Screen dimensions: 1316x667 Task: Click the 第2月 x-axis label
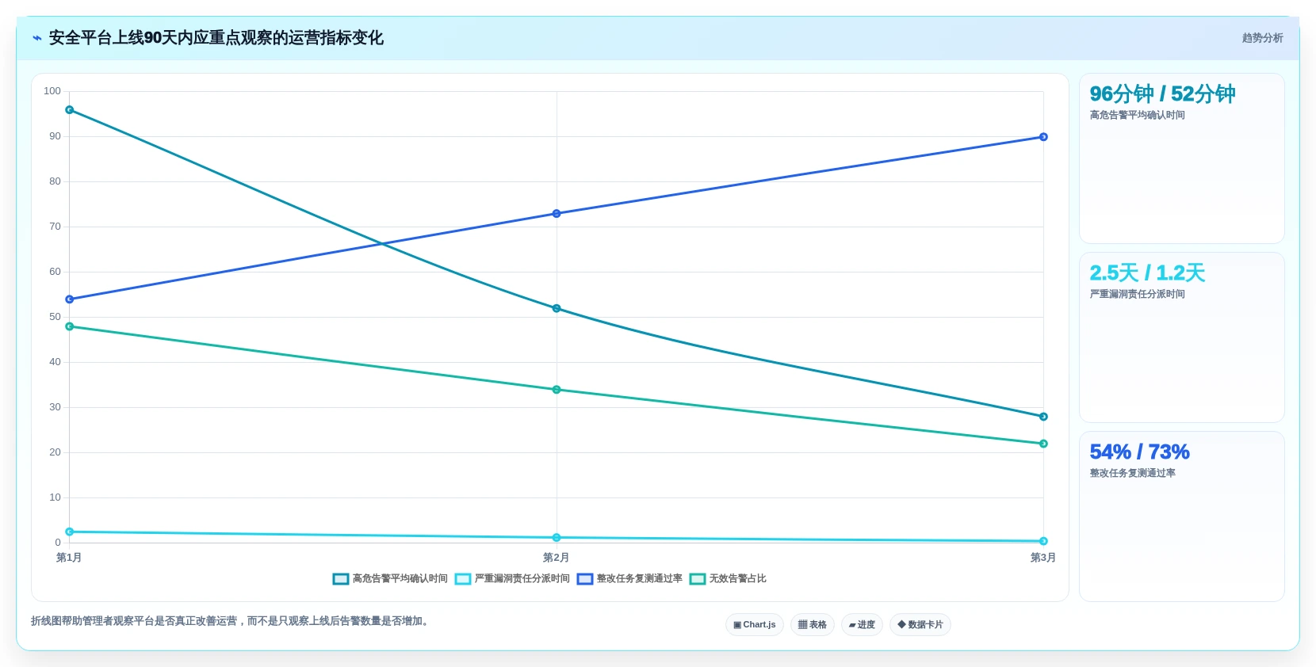point(556,558)
